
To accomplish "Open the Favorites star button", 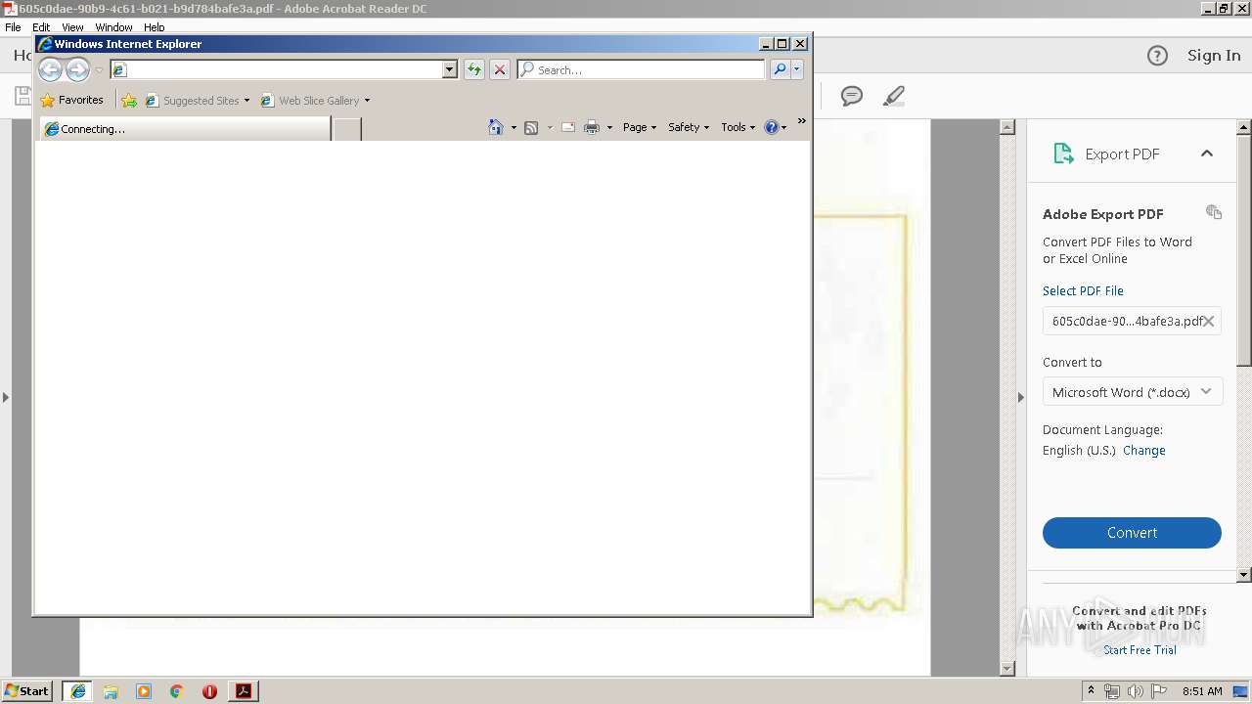I will point(71,100).
